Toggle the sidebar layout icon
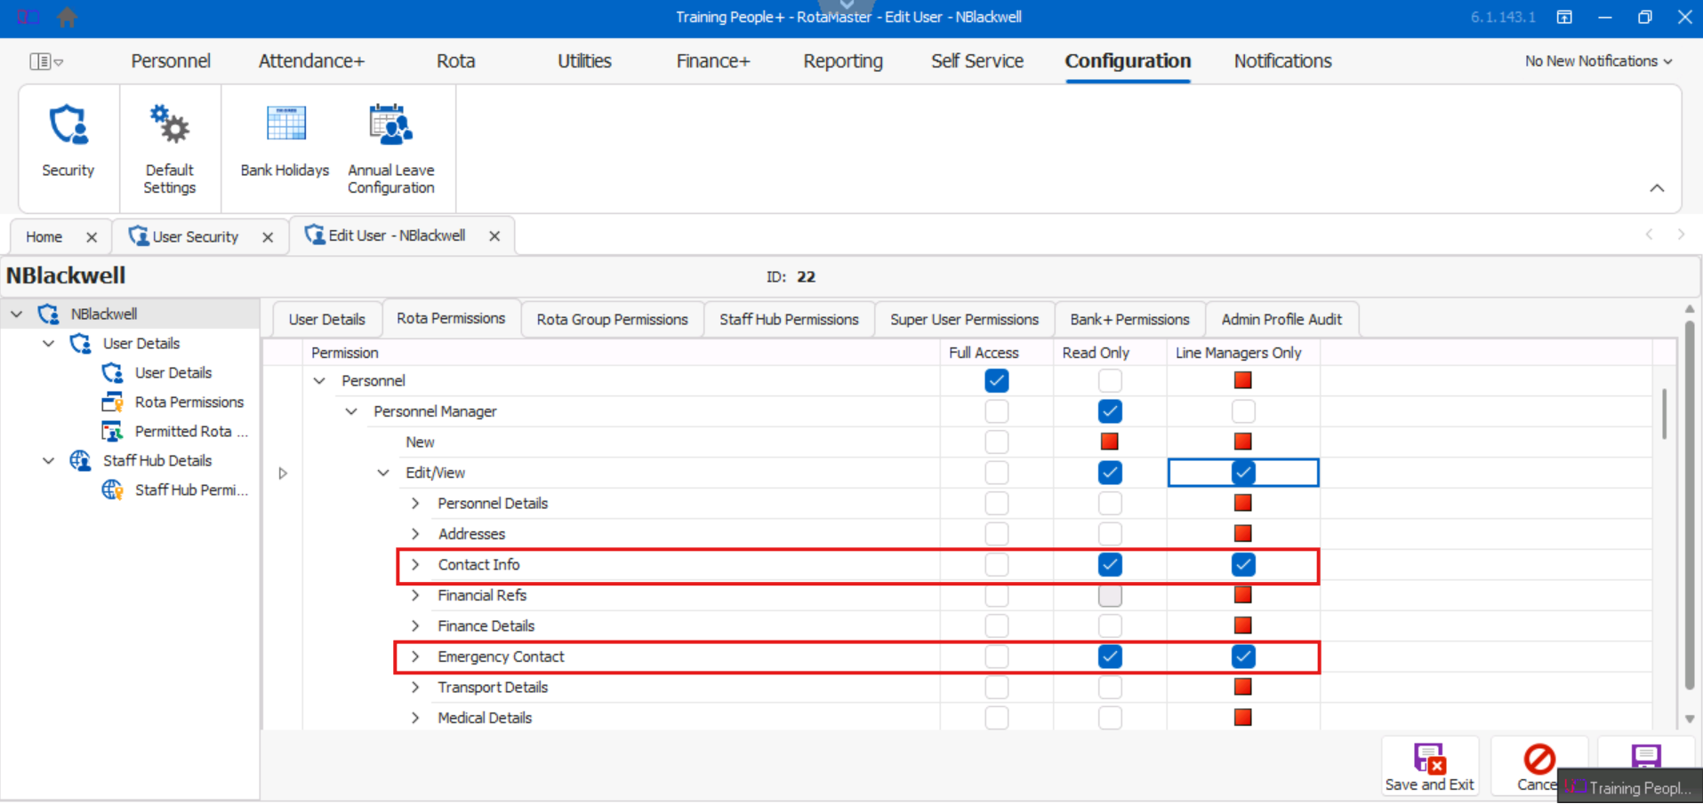Image resolution: width=1703 pixels, height=804 pixels. 46,61
